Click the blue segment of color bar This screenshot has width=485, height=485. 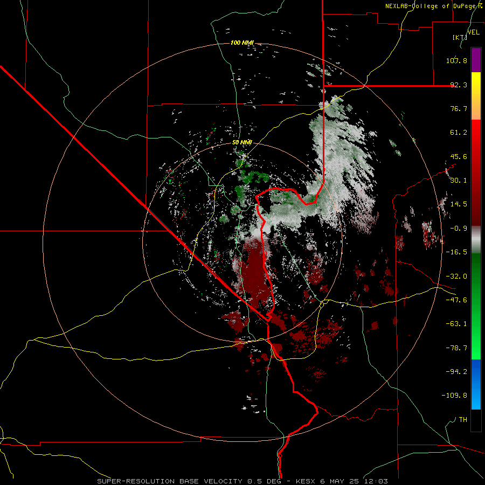[x=476, y=384]
